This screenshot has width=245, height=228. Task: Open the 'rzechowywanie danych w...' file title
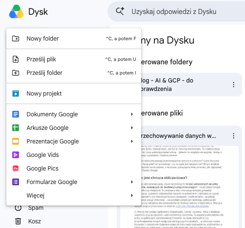pyautogui.click(x=178, y=136)
